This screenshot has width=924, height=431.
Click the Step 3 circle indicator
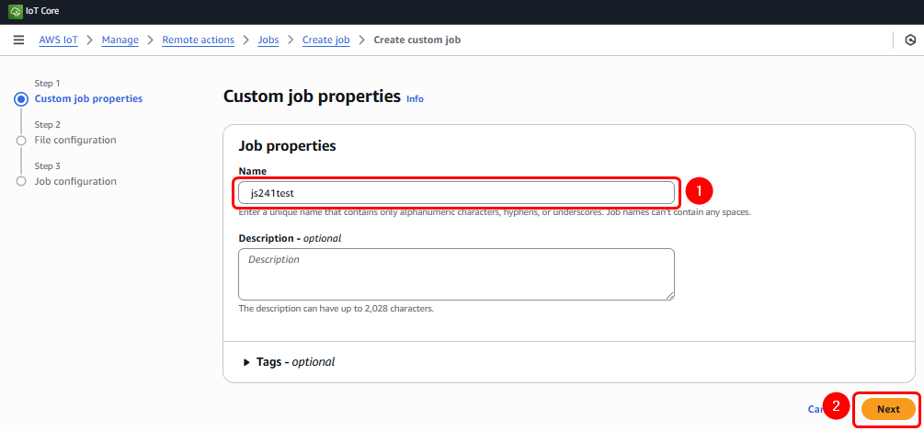tap(21, 182)
